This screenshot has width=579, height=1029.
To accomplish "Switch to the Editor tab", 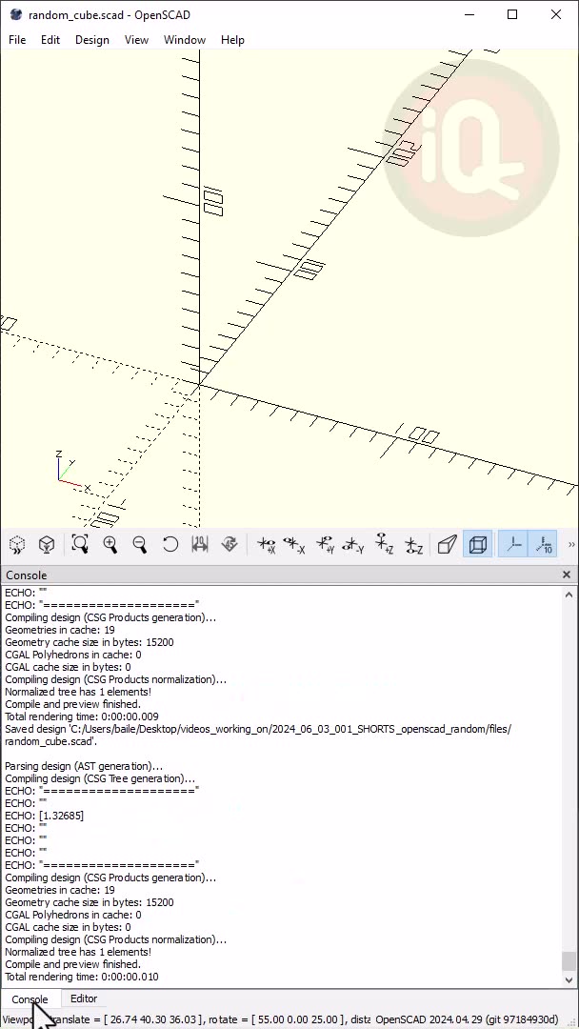I will click(84, 999).
